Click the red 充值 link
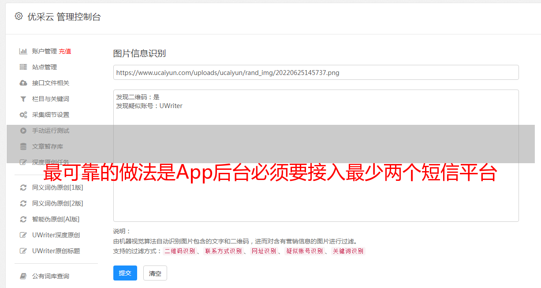The width and height of the screenshot is (541, 288). [x=65, y=51]
